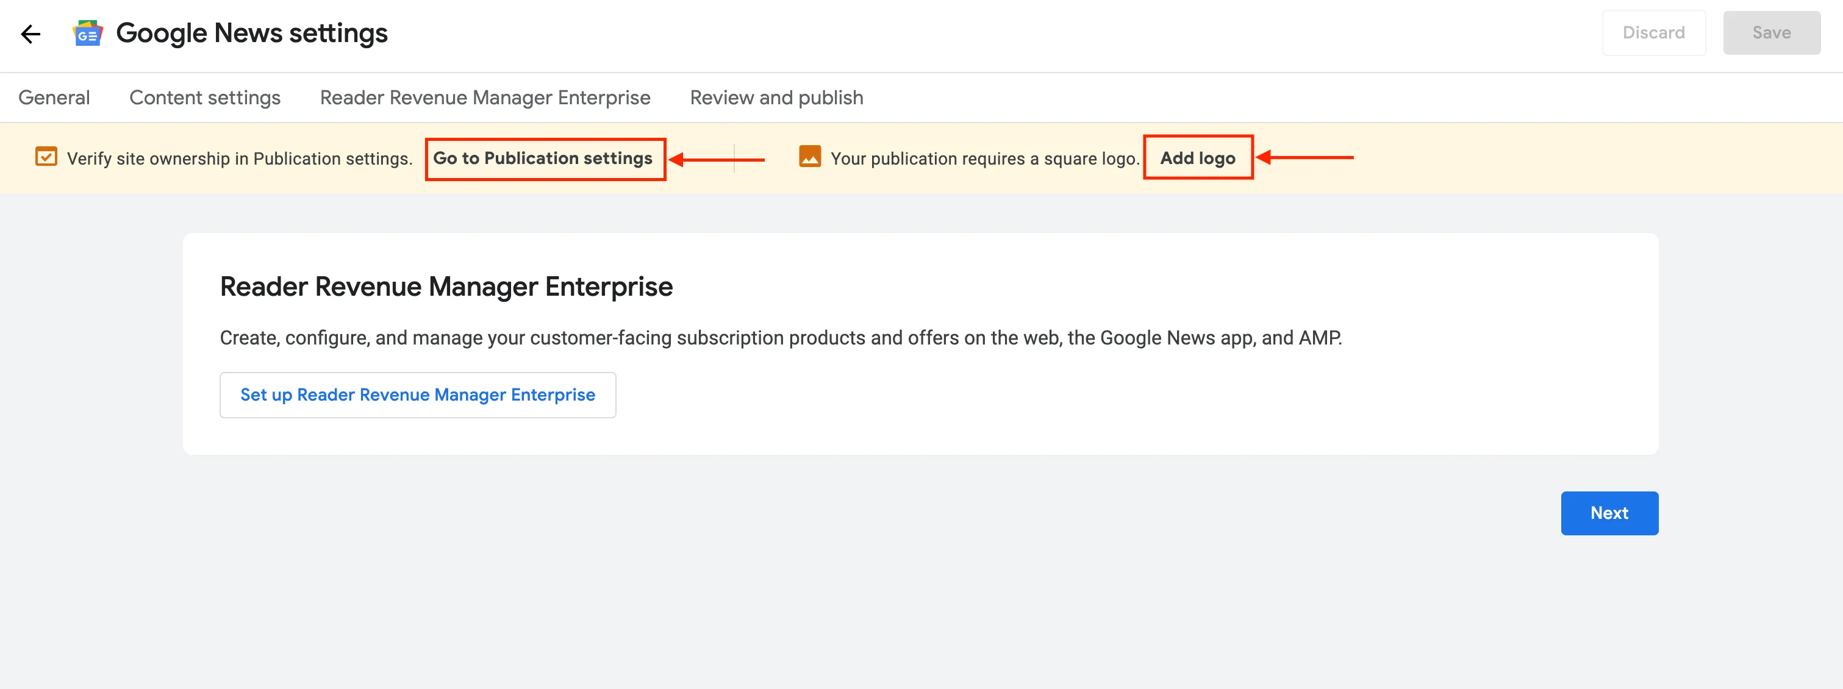The image size is (1843, 689).
Task: Click 'Verify site ownership in Publication settings.' text
Action: tap(240, 159)
